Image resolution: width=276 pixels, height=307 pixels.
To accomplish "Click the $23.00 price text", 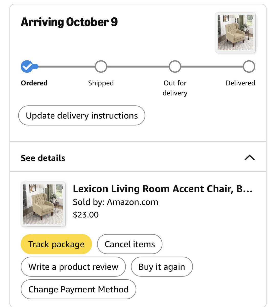I will point(86,215).
